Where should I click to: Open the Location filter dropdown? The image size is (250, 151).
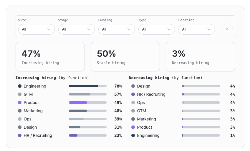[196, 29]
